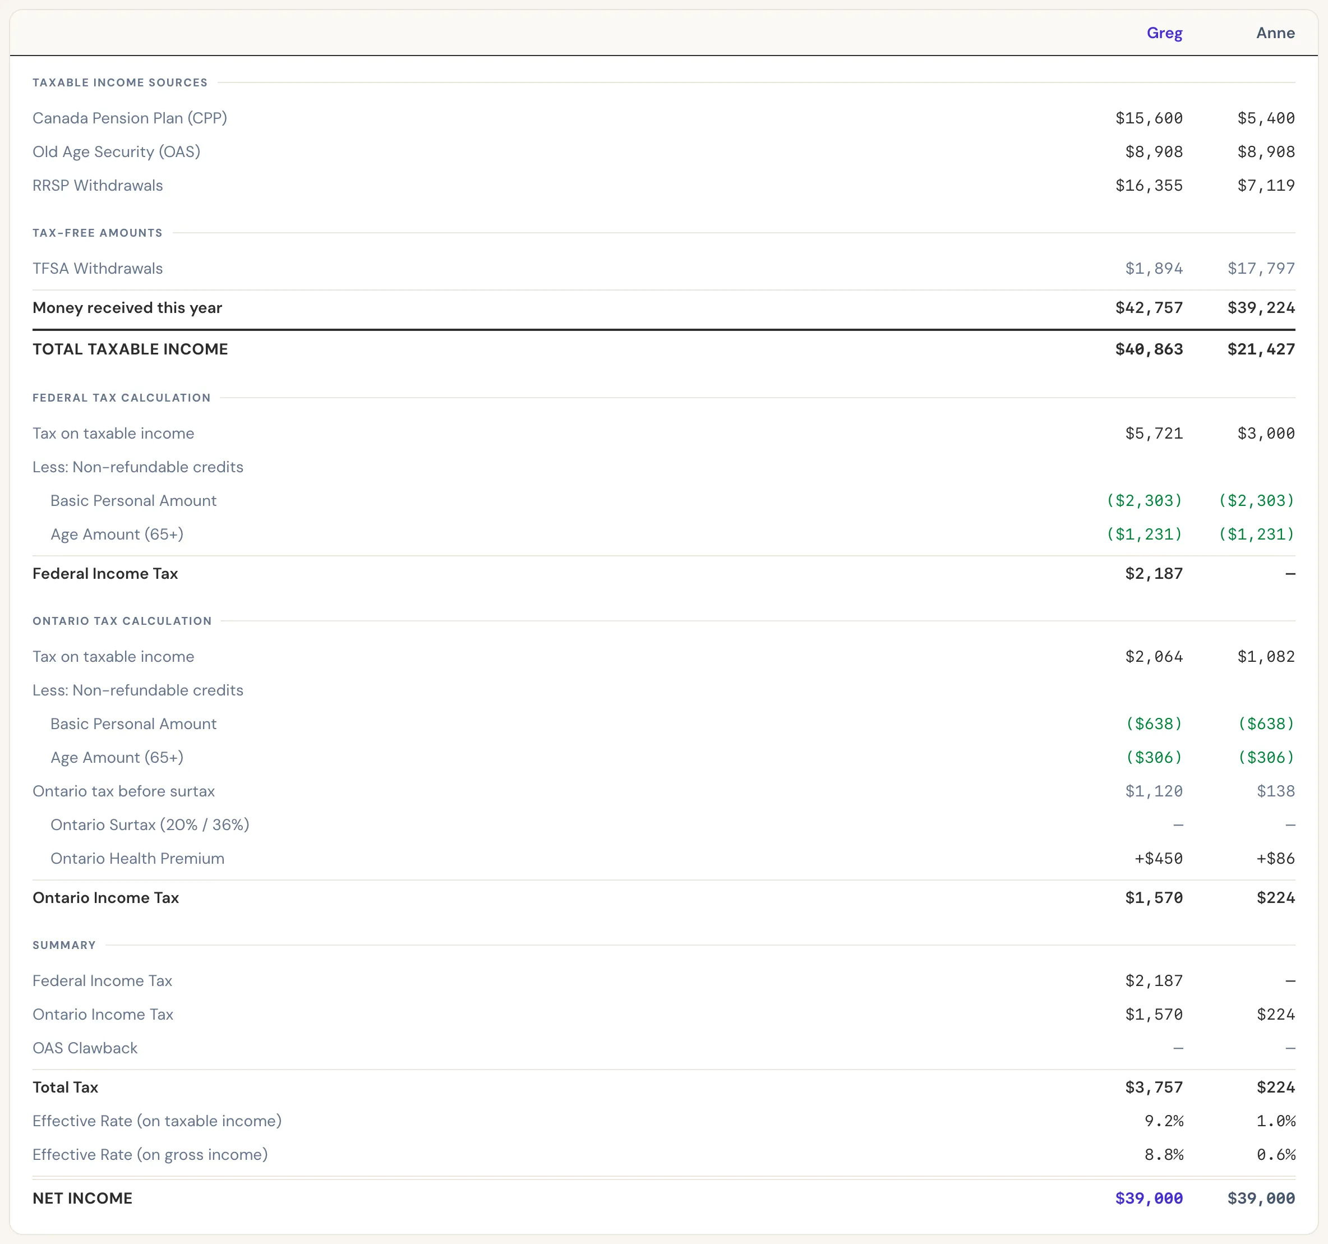Screen dimensions: 1328x1244
Task: Click the Ontario Surtax (20% / 36%) label
Action: (150, 825)
